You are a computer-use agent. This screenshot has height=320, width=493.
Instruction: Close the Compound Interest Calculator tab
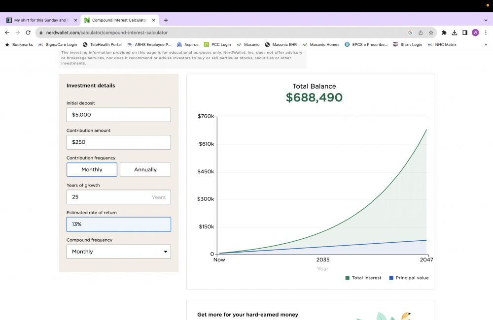tap(153, 20)
